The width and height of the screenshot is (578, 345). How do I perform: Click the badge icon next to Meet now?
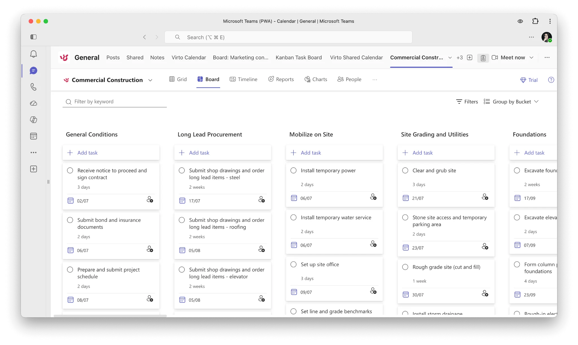click(483, 58)
